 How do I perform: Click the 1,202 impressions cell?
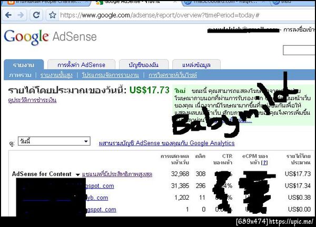click(x=182, y=198)
